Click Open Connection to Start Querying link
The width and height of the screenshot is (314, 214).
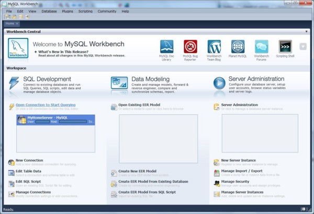[x=46, y=105]
